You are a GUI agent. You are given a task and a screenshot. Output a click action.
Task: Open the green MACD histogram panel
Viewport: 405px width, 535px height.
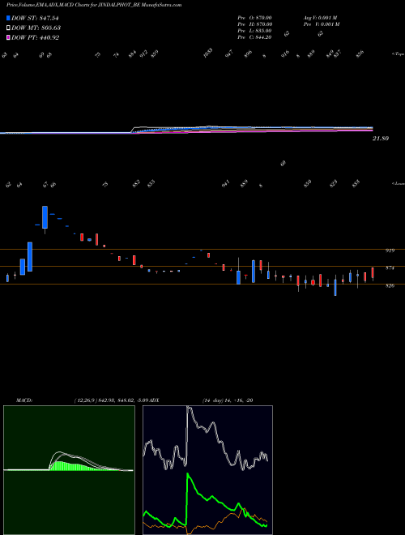[69, 470]
